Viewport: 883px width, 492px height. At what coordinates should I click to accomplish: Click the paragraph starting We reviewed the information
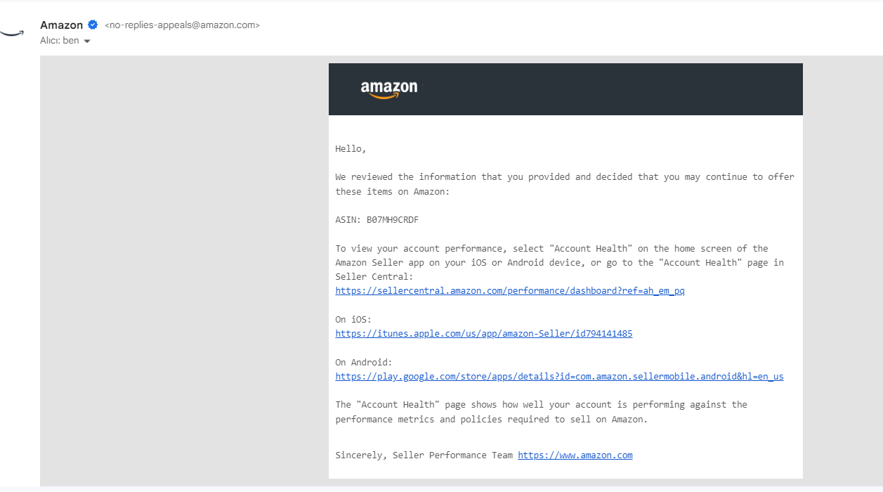pyautogui.click(x=565, y=184)
